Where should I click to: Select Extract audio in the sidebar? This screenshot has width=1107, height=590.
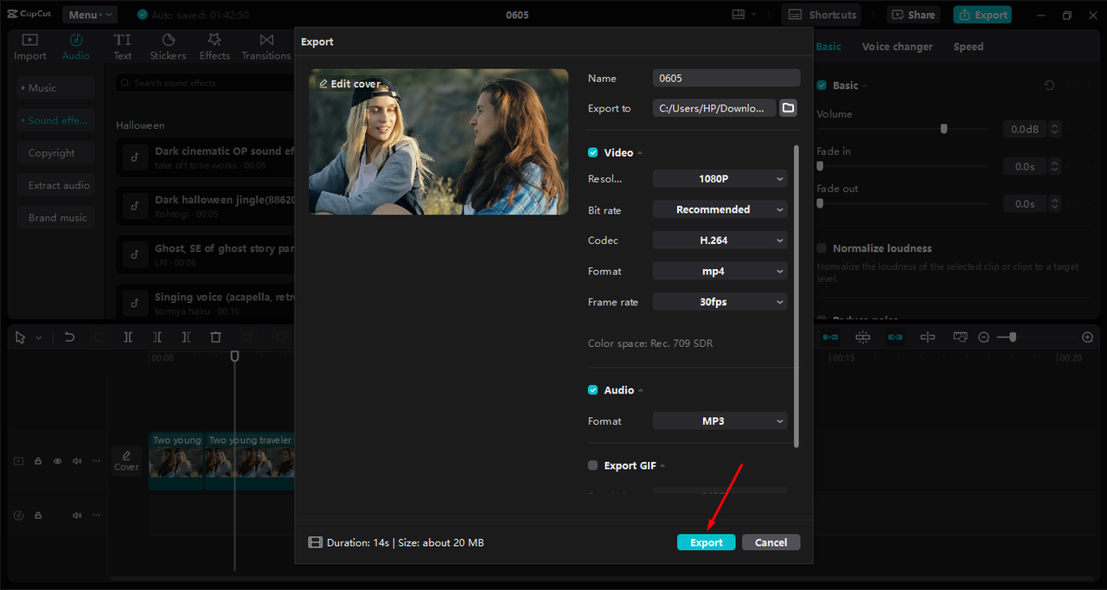[x=55, y=185]
